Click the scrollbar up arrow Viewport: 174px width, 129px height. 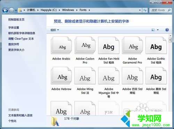(170, 36)
